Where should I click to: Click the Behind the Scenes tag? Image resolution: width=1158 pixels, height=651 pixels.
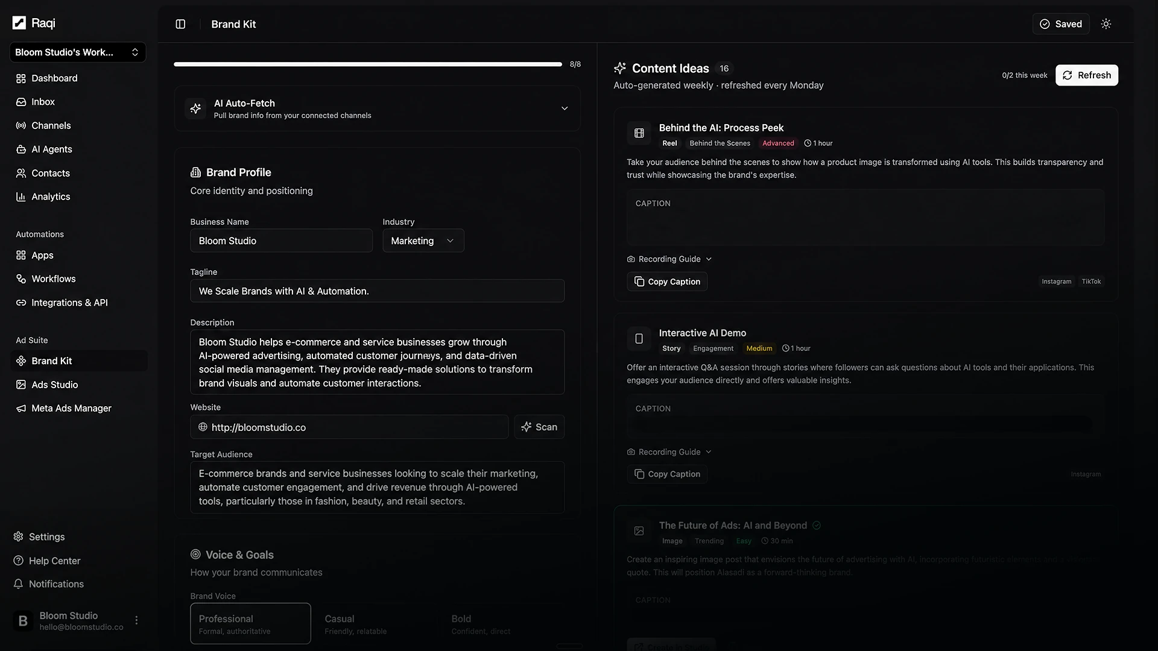(x=720, y=143)
